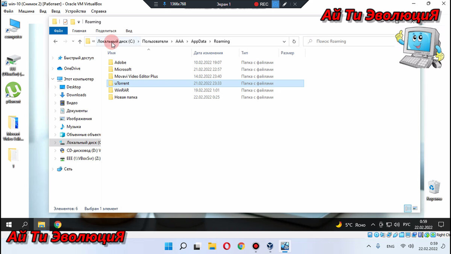
Task: Switch to details view layout icon
Action: pyautogui.click(x=408, y=208)
